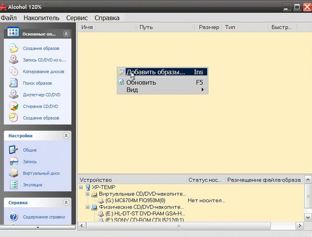312x237 pixels.
Task: Click the help contents question-mark icon
Action: [14, 217]
